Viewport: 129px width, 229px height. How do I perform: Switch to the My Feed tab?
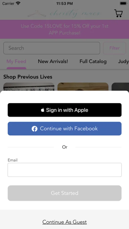(16, 61)
